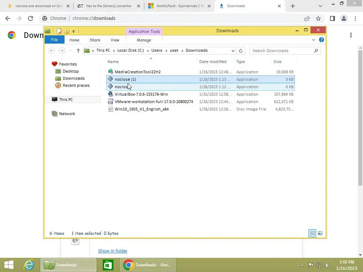
Task: Open the Share ribbon tab
Action: point(95,40)
